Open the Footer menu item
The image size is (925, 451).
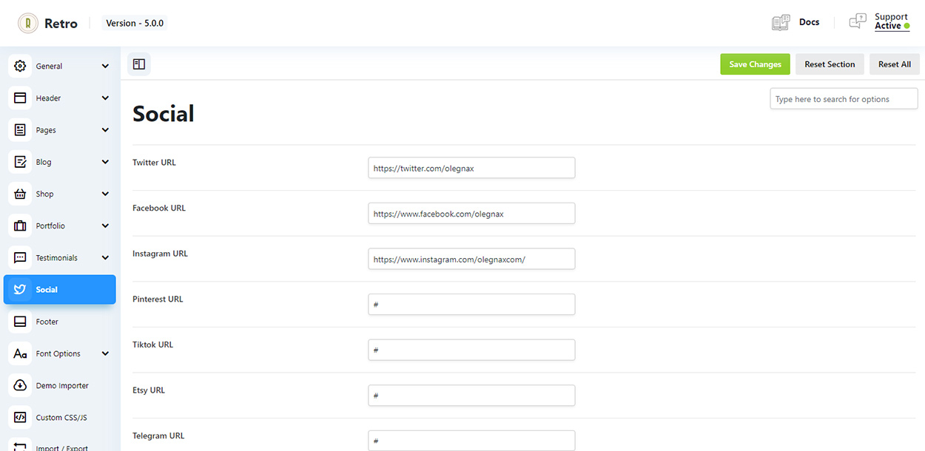60,322
